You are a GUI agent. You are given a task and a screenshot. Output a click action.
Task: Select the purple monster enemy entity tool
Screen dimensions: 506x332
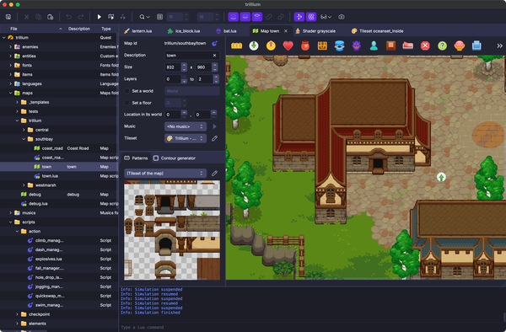point(356,46)
